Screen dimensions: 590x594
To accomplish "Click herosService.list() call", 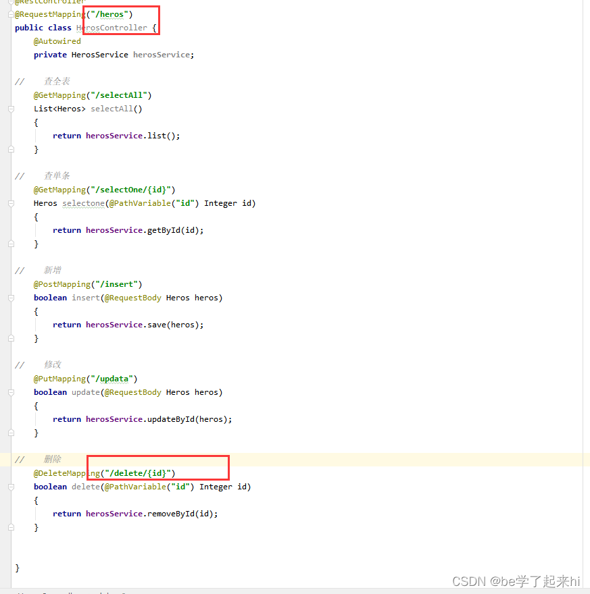I will pyautogui.click(x=132, y=136).
